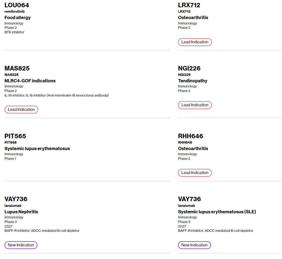
Task: Click New Indication badge under Lupus Nephritis
Action: point(21,245)
